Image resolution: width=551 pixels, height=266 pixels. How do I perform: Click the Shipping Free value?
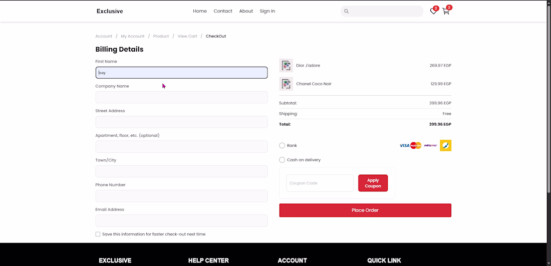447,114
